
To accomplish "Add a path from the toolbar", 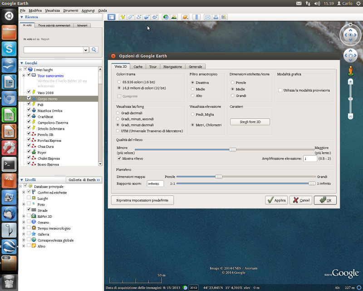I will pyautogui.click(x=139, y=17).
